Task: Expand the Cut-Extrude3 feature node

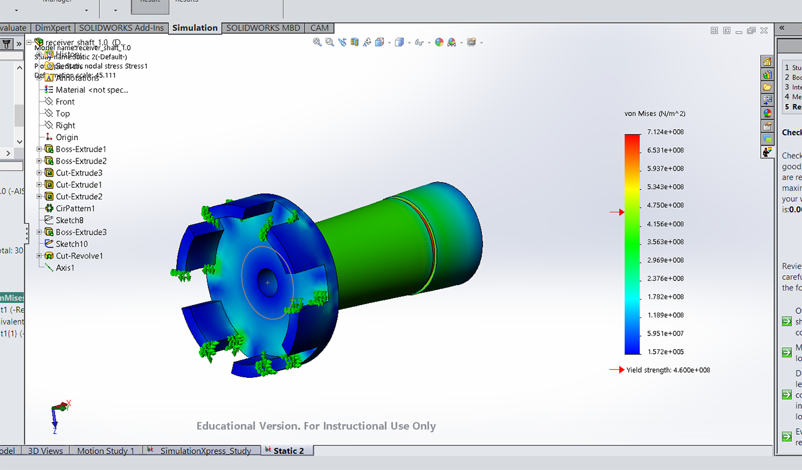Action: coord(39,173)
